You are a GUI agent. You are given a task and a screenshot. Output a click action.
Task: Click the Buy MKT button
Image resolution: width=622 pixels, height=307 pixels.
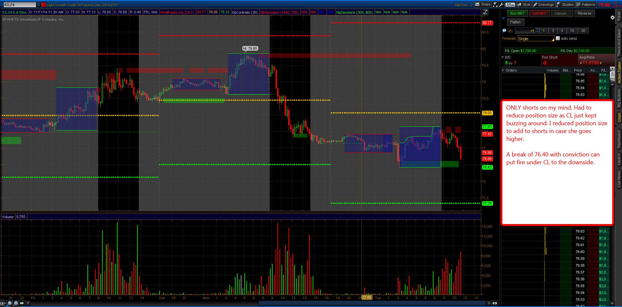[x=517, y=13]
